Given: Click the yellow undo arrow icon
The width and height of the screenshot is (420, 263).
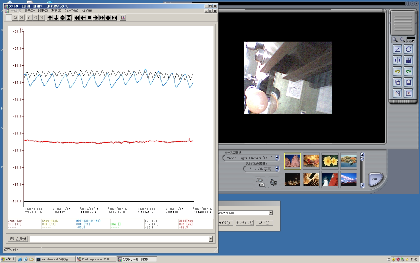Looking at the screenshot, I should 397,71.
